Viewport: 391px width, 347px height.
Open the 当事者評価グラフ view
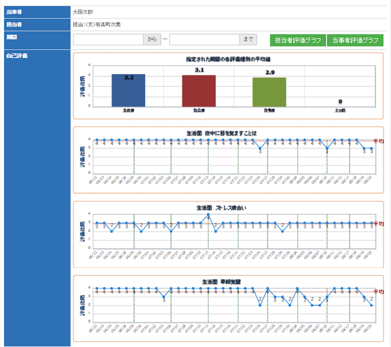click(355, 40)
